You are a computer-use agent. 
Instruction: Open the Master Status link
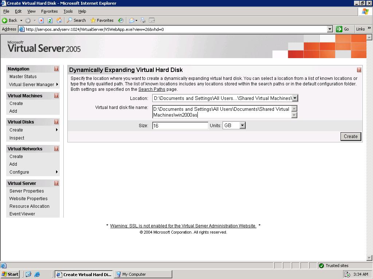23,76
